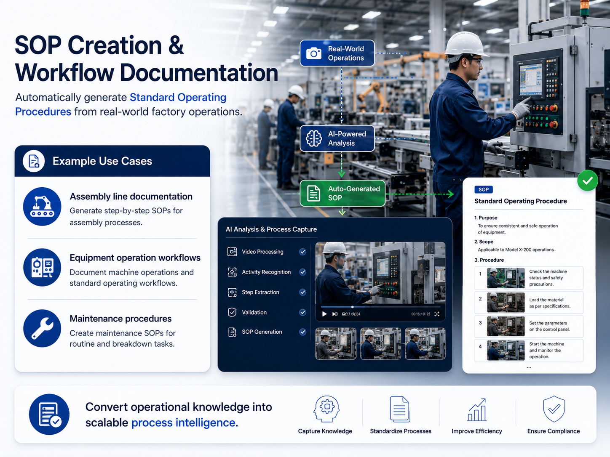610x457 pixels.
Task: Click 'Applicable to Model X-200 operations' text
Action: coord(516,250)
